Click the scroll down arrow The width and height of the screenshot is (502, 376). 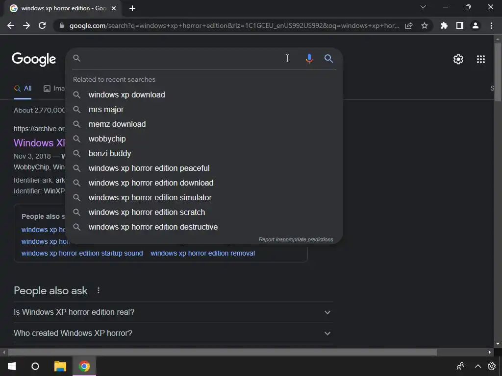click(x=498, y=344)
